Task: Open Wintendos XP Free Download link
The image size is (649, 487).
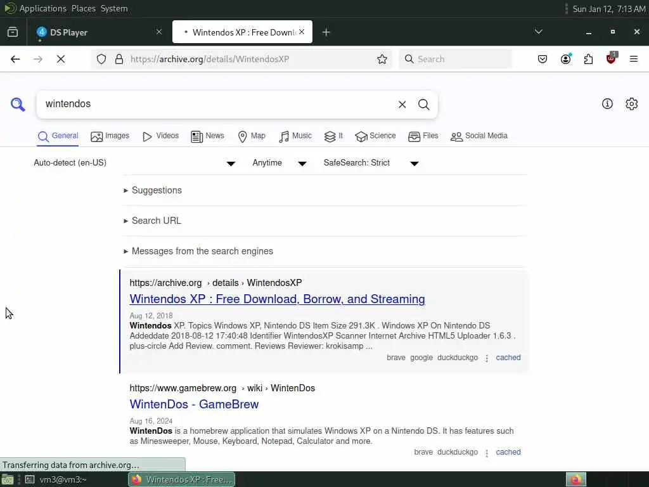Action: (278, 299)
